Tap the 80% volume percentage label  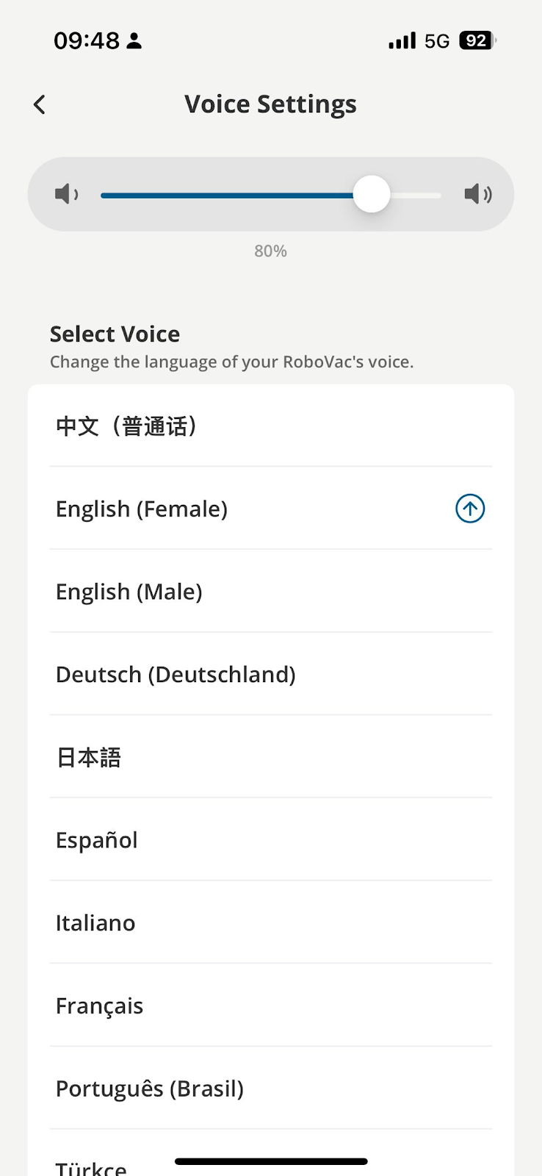click(270, 251)
